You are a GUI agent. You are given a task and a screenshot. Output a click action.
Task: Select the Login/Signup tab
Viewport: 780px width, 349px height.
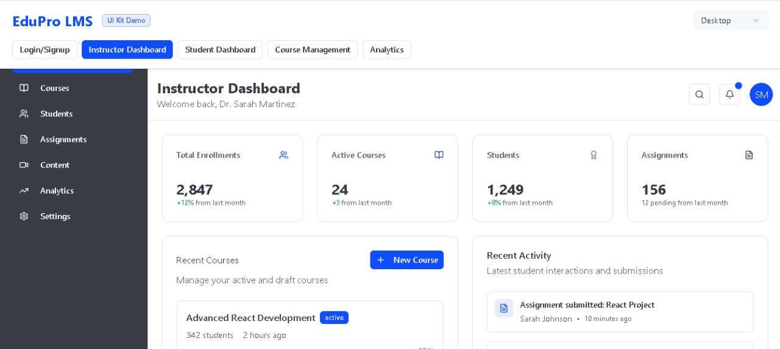pyautogui.click(x=44, y=50)
